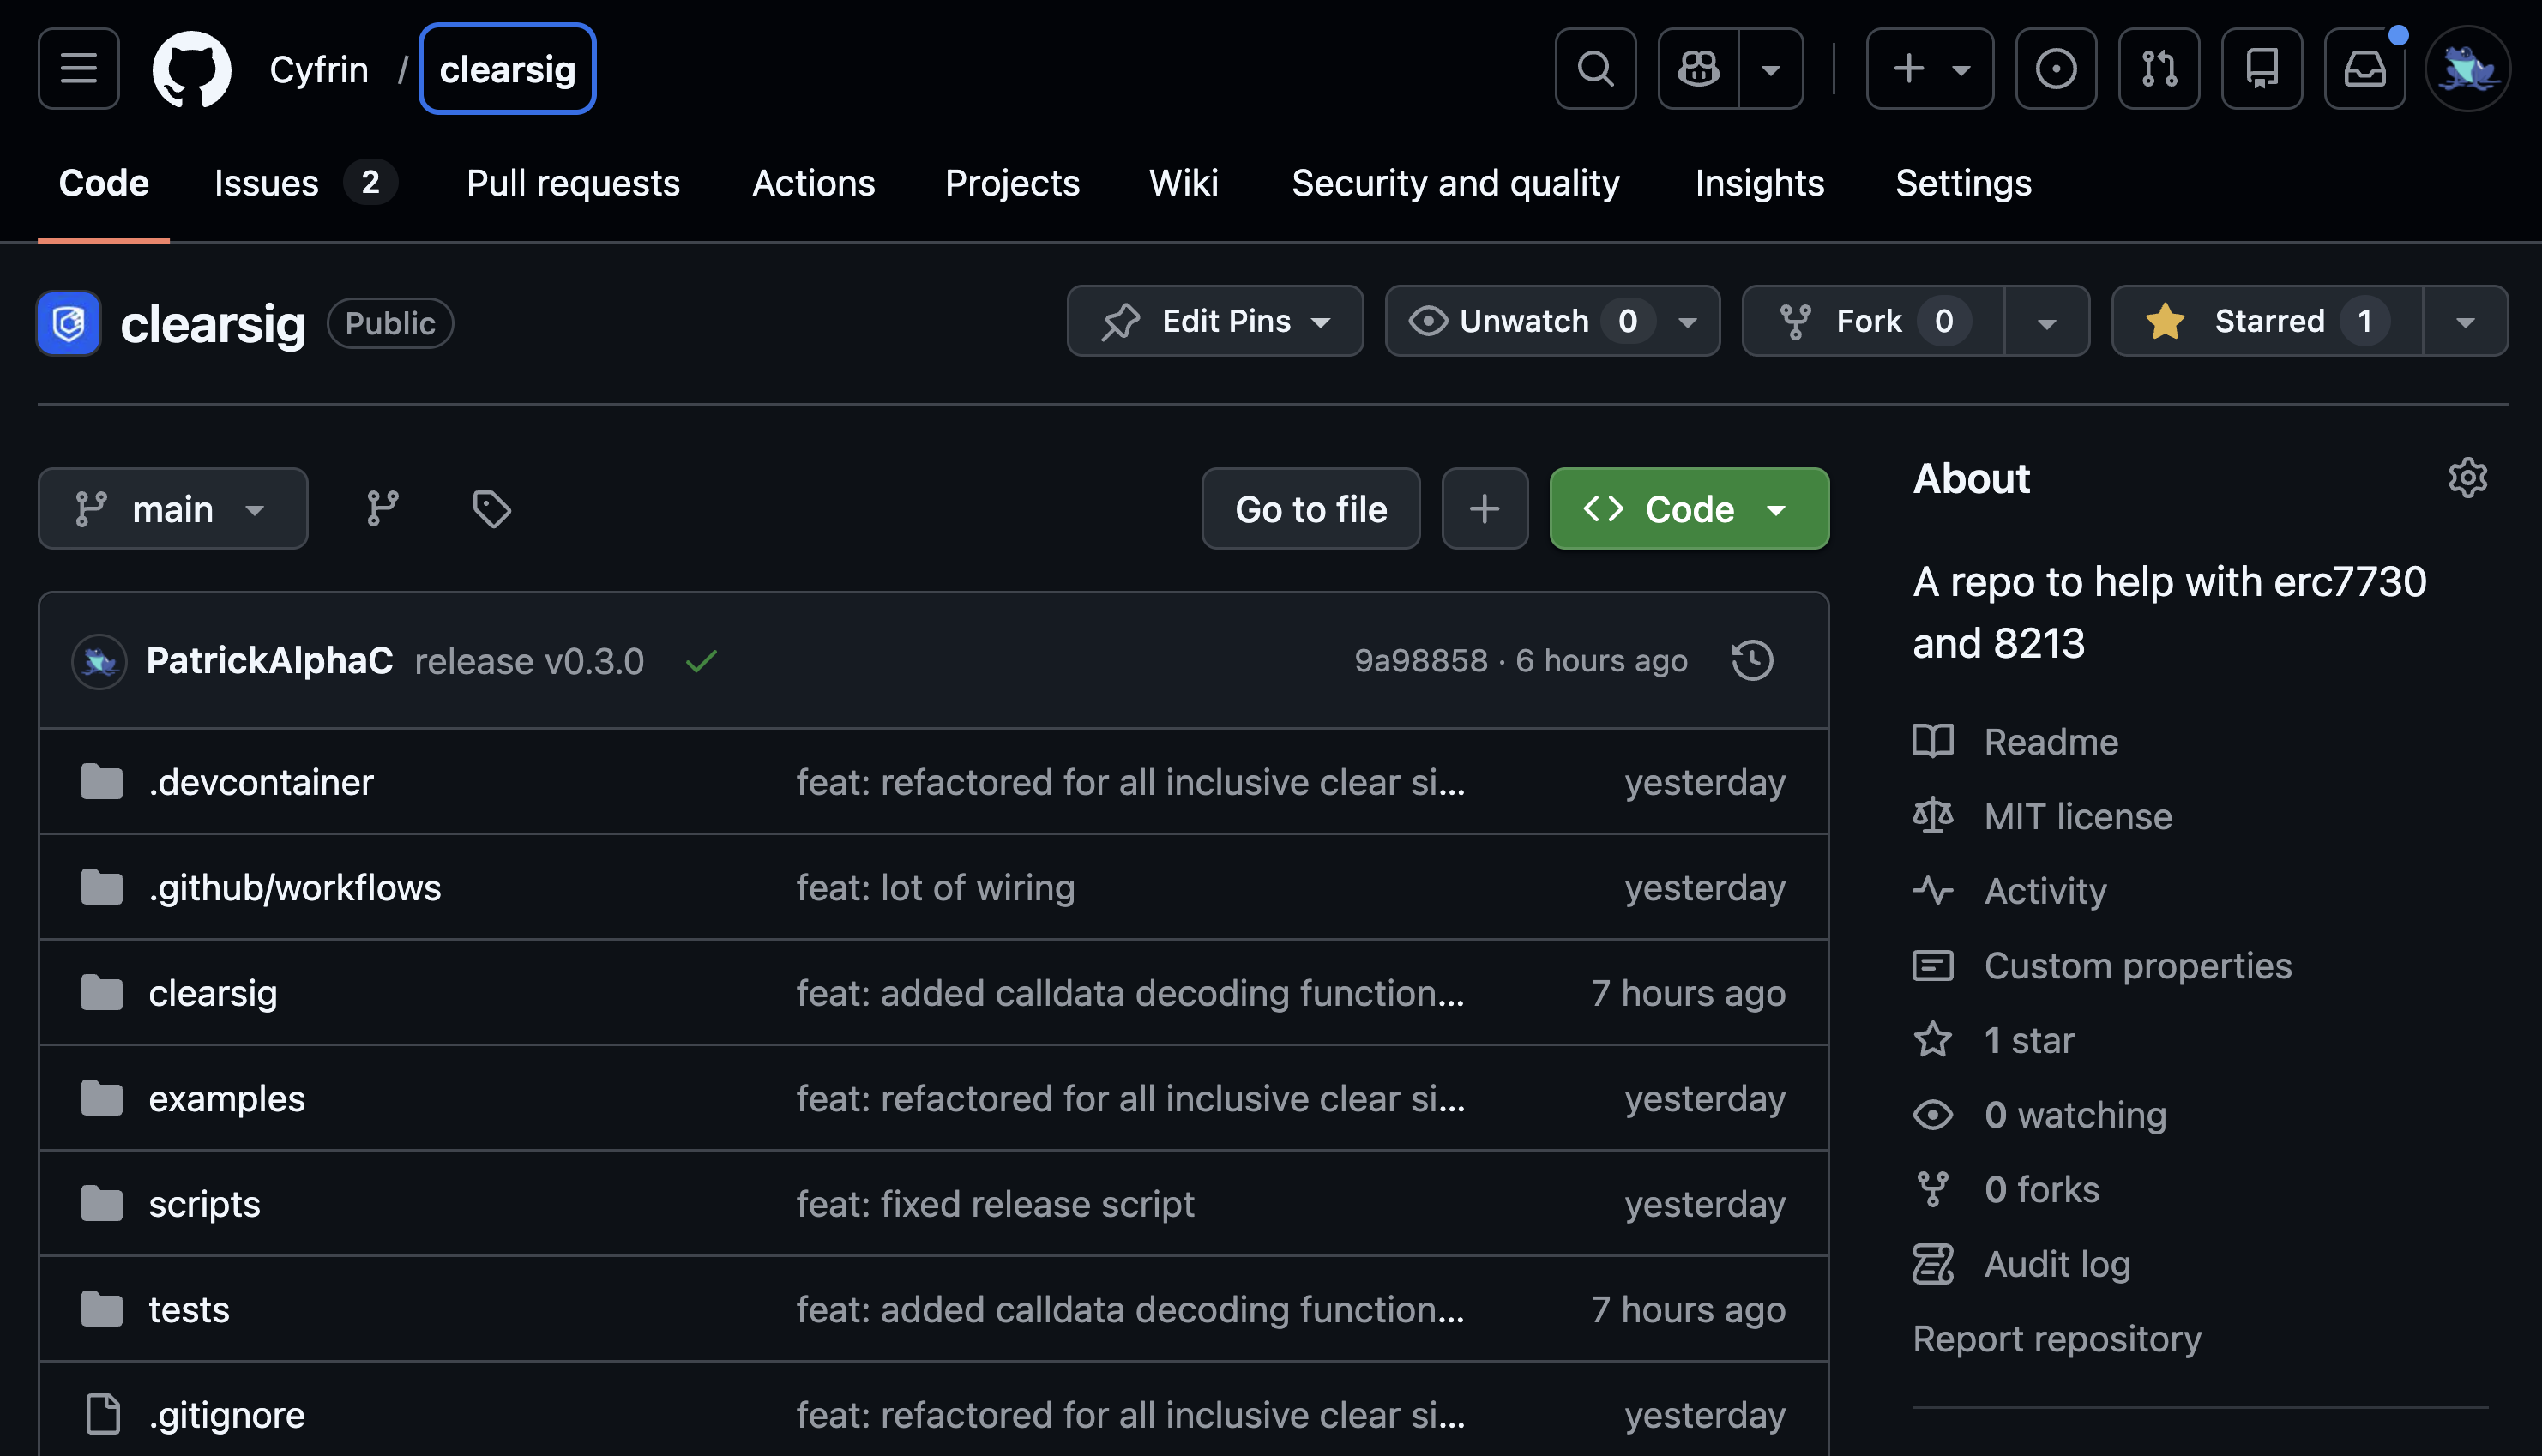
Task: Click the Report repository link
Action: click(2056, 1339)
